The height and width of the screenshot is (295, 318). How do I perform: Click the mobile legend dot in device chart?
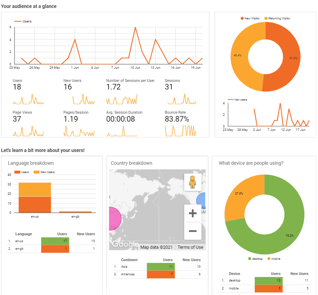click(x=269, y=259)
